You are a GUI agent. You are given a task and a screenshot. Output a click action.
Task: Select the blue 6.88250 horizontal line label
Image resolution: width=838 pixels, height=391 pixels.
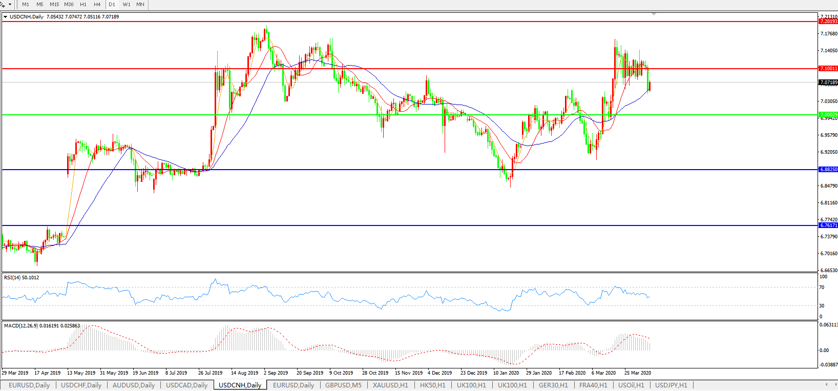click(828, 170)
